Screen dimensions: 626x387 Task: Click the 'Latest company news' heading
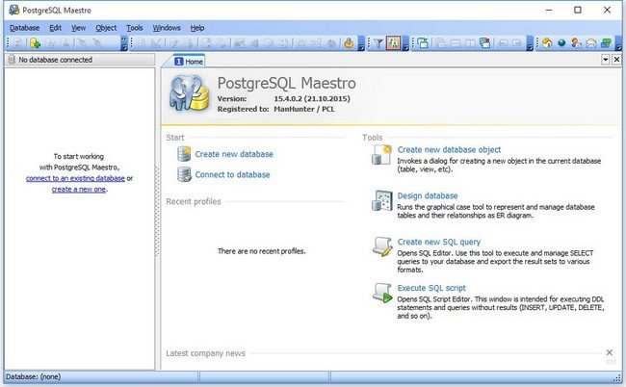205,353
